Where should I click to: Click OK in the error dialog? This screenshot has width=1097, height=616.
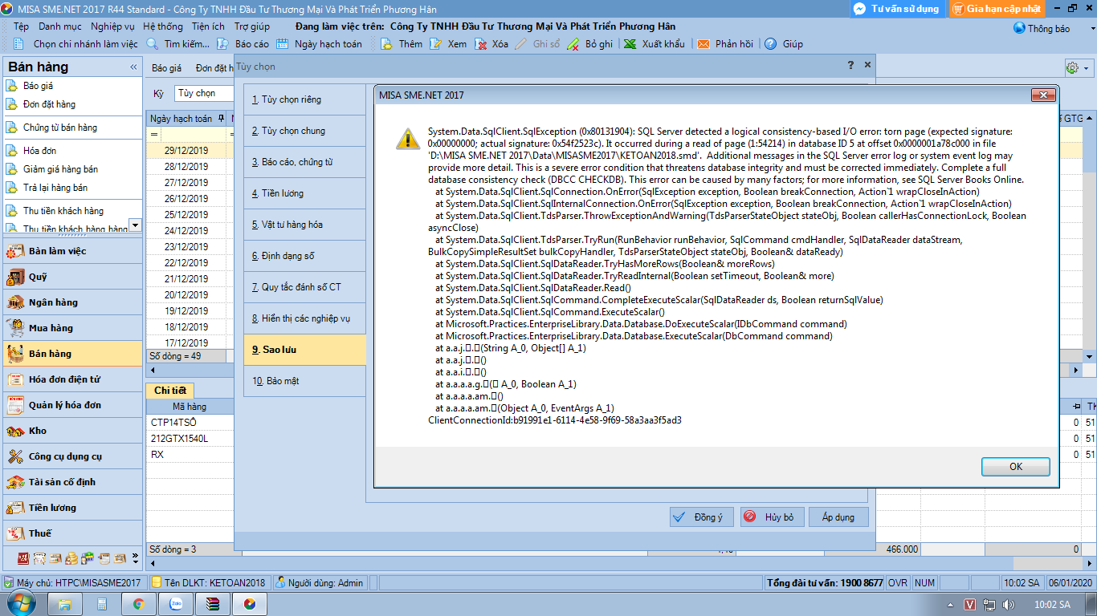coord(1016,466)
